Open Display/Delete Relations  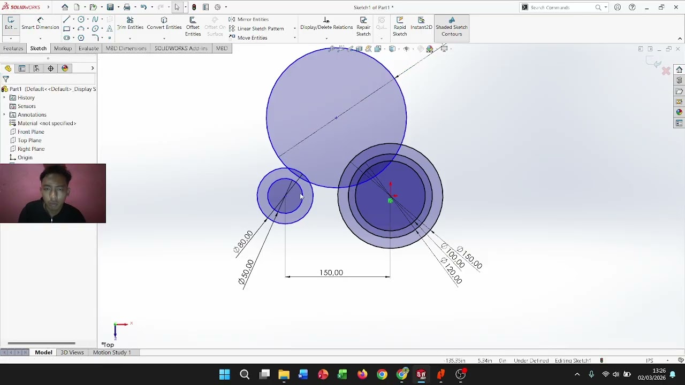(326, 24)
